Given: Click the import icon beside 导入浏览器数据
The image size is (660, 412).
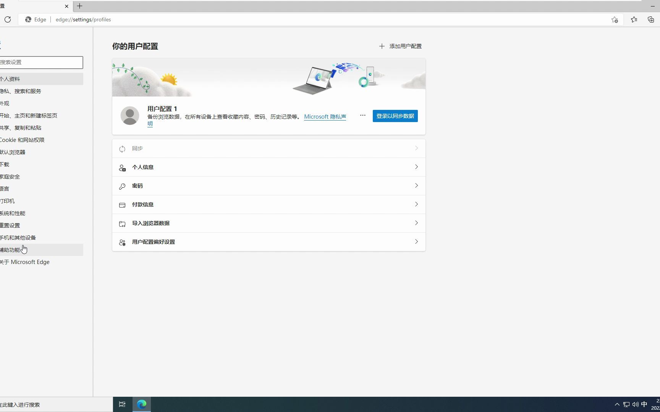Looking at the screenshot, I should [x=122, y=224].
